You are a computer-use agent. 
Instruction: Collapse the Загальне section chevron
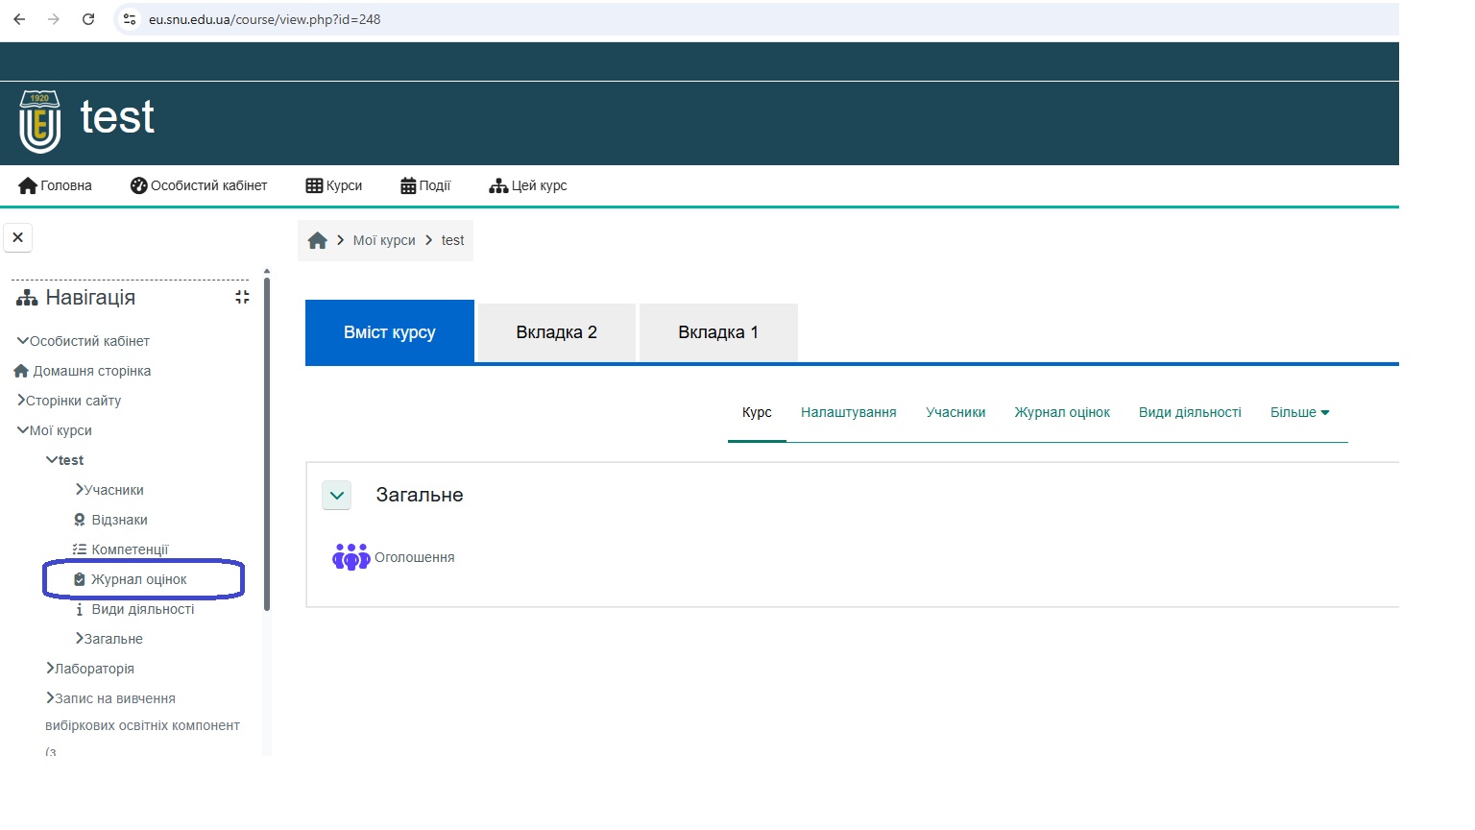point(337,496)
